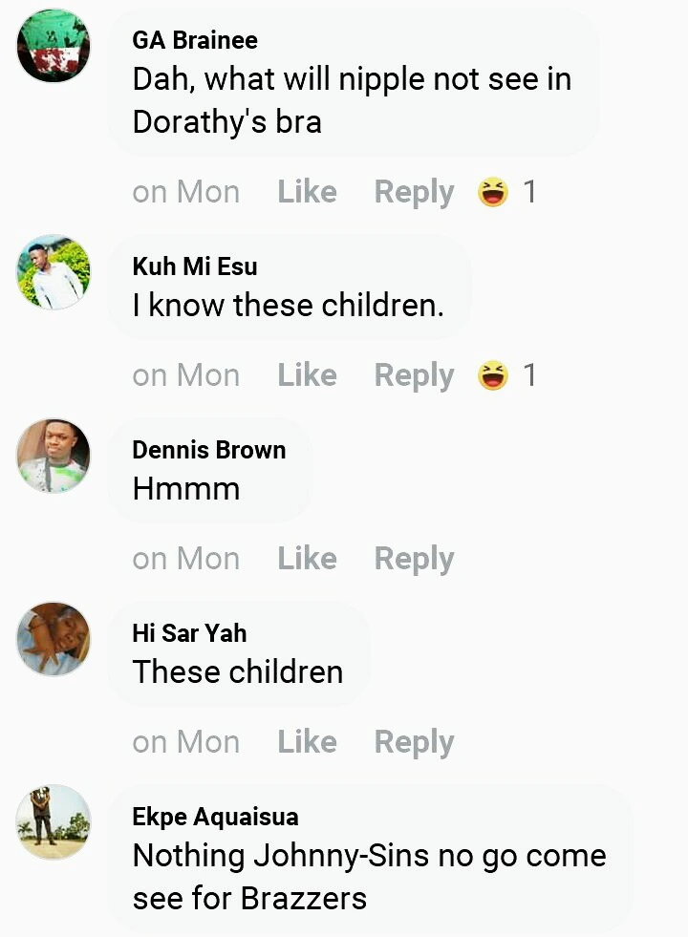Open Kuh Mi Esu's name link

[195, 266]
